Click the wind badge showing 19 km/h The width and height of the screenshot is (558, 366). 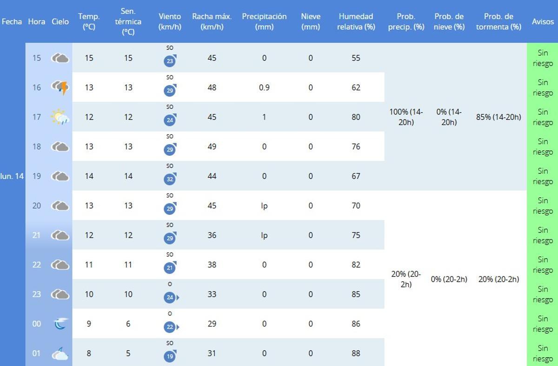click(x=170, y=356)
